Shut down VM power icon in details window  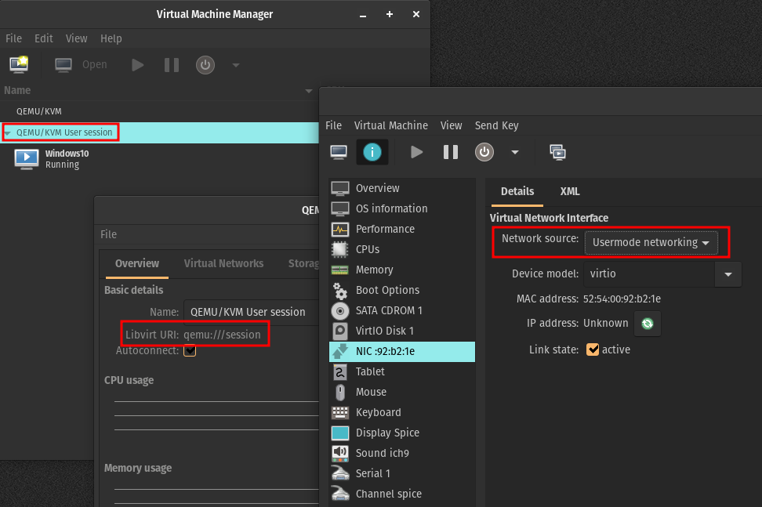tap(484, 152)
